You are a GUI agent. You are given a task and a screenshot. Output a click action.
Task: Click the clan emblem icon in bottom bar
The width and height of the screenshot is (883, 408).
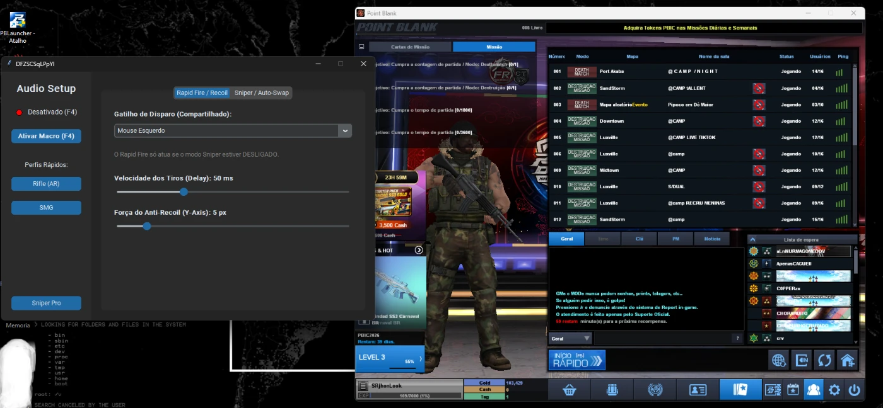click(655, 390)
